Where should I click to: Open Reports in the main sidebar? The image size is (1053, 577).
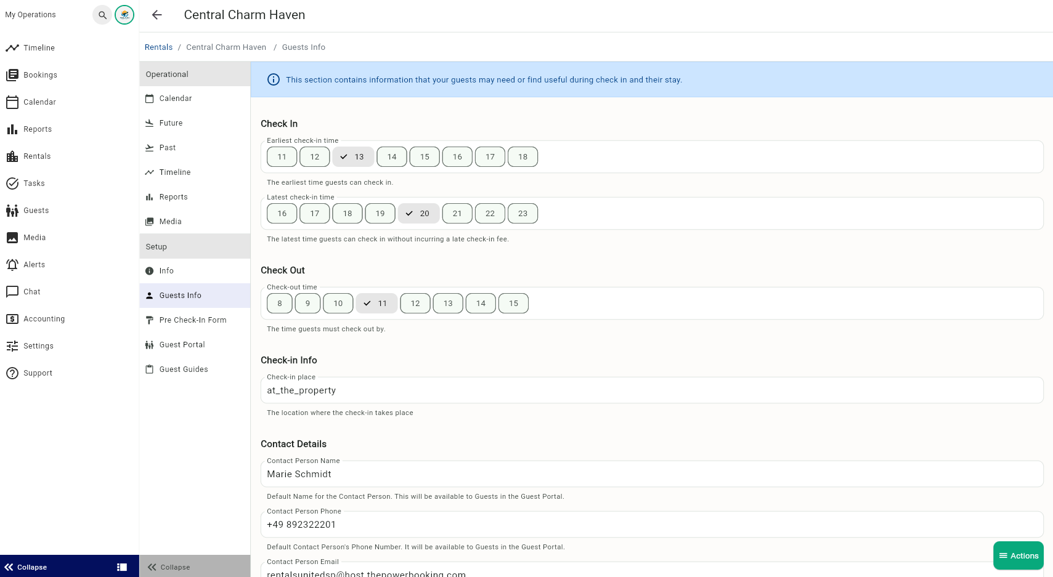[x=70, y=129]
